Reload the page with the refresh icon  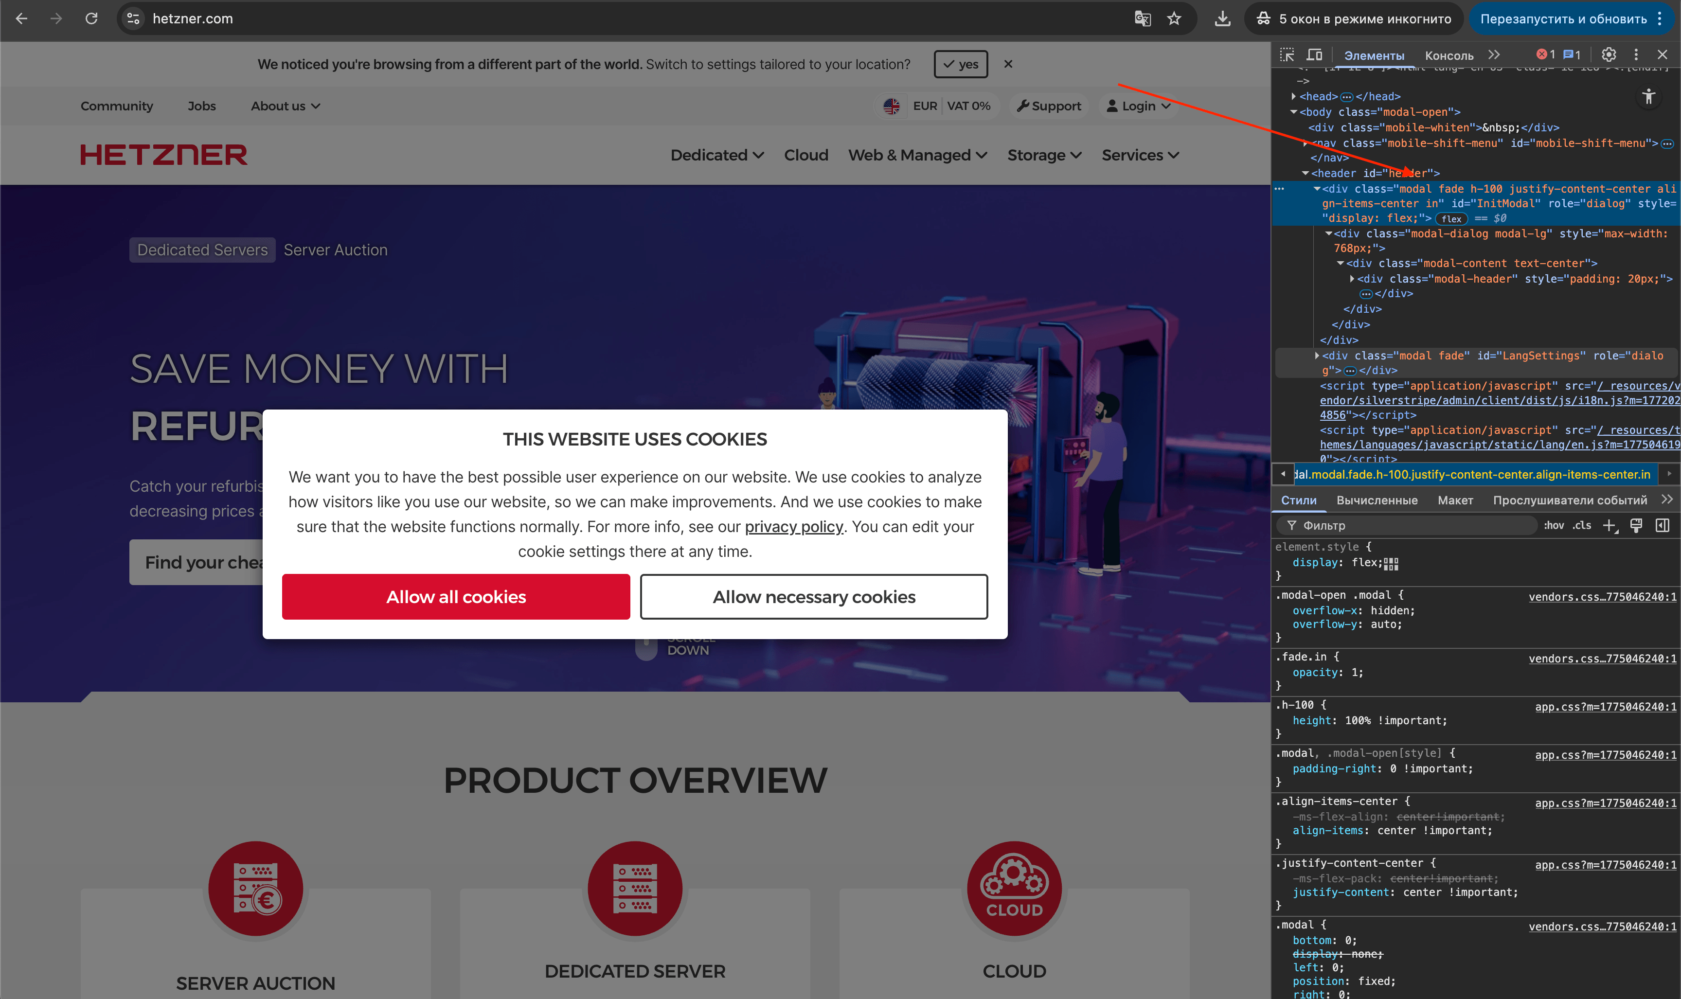coord(91,19)
